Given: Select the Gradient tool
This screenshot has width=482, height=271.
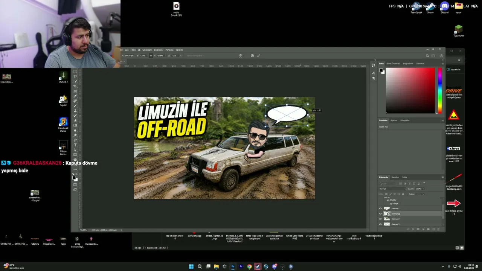Looking at the screenshot, I should [75, 125].
